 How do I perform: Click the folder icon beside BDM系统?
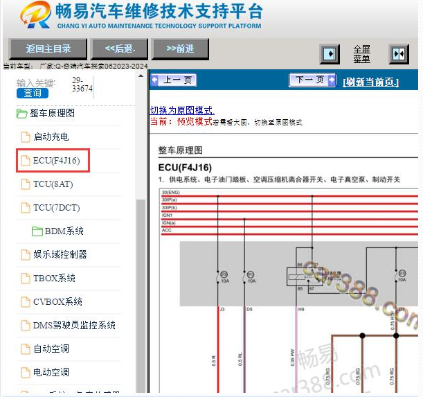(37, 231)
